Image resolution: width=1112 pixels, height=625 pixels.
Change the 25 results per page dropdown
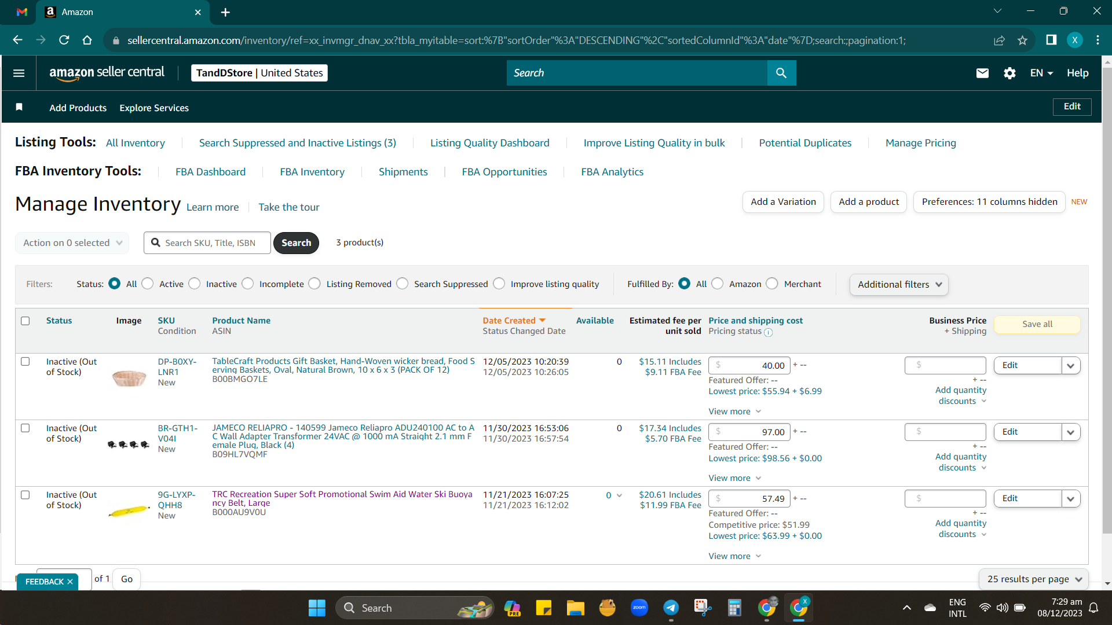[1034, 579]
